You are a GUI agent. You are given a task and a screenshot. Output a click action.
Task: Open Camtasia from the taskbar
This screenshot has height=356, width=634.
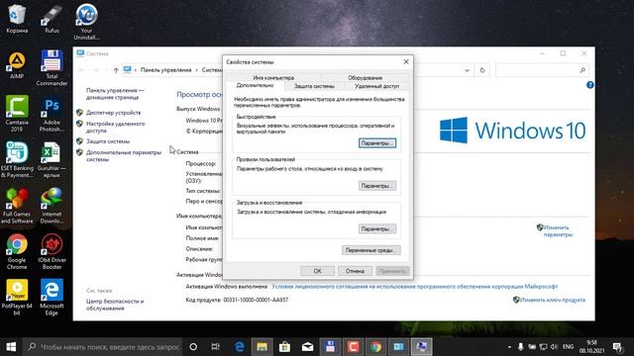(353, 347)
